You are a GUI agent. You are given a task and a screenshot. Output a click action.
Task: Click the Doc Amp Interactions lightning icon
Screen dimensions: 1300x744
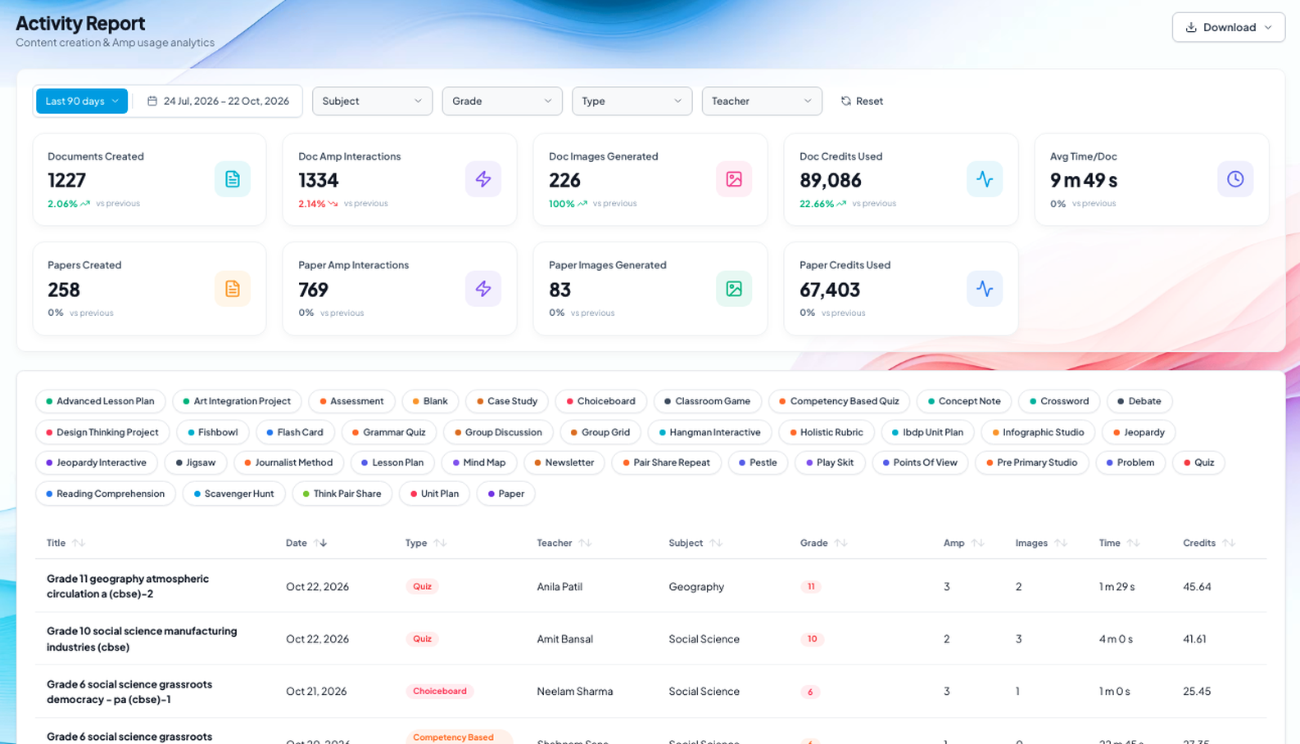[x=483, y=179]
